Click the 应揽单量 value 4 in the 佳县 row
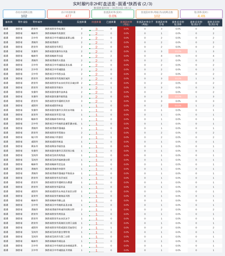Image resolution: width=225 pixels, height=256 pixels. click(82, 56)
